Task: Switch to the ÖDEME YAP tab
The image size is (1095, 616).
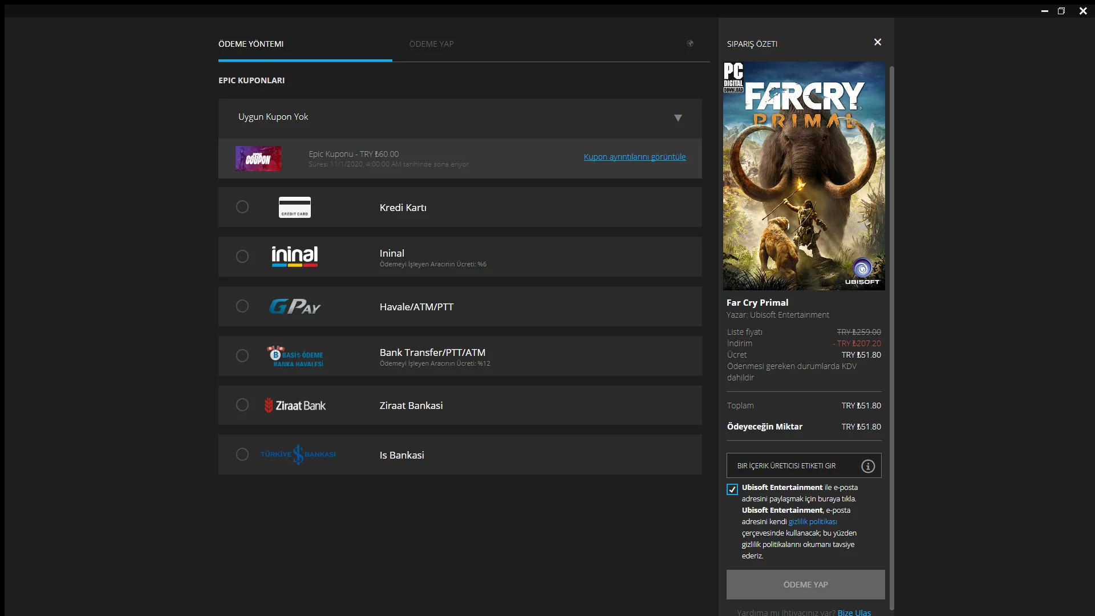Action: [x=432, y=43]
